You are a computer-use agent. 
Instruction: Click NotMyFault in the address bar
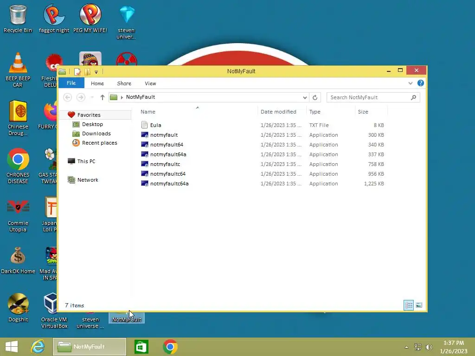pos(140,97)
